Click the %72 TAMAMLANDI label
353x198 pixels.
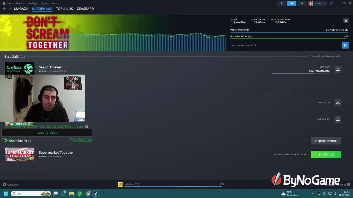[319, 71]
